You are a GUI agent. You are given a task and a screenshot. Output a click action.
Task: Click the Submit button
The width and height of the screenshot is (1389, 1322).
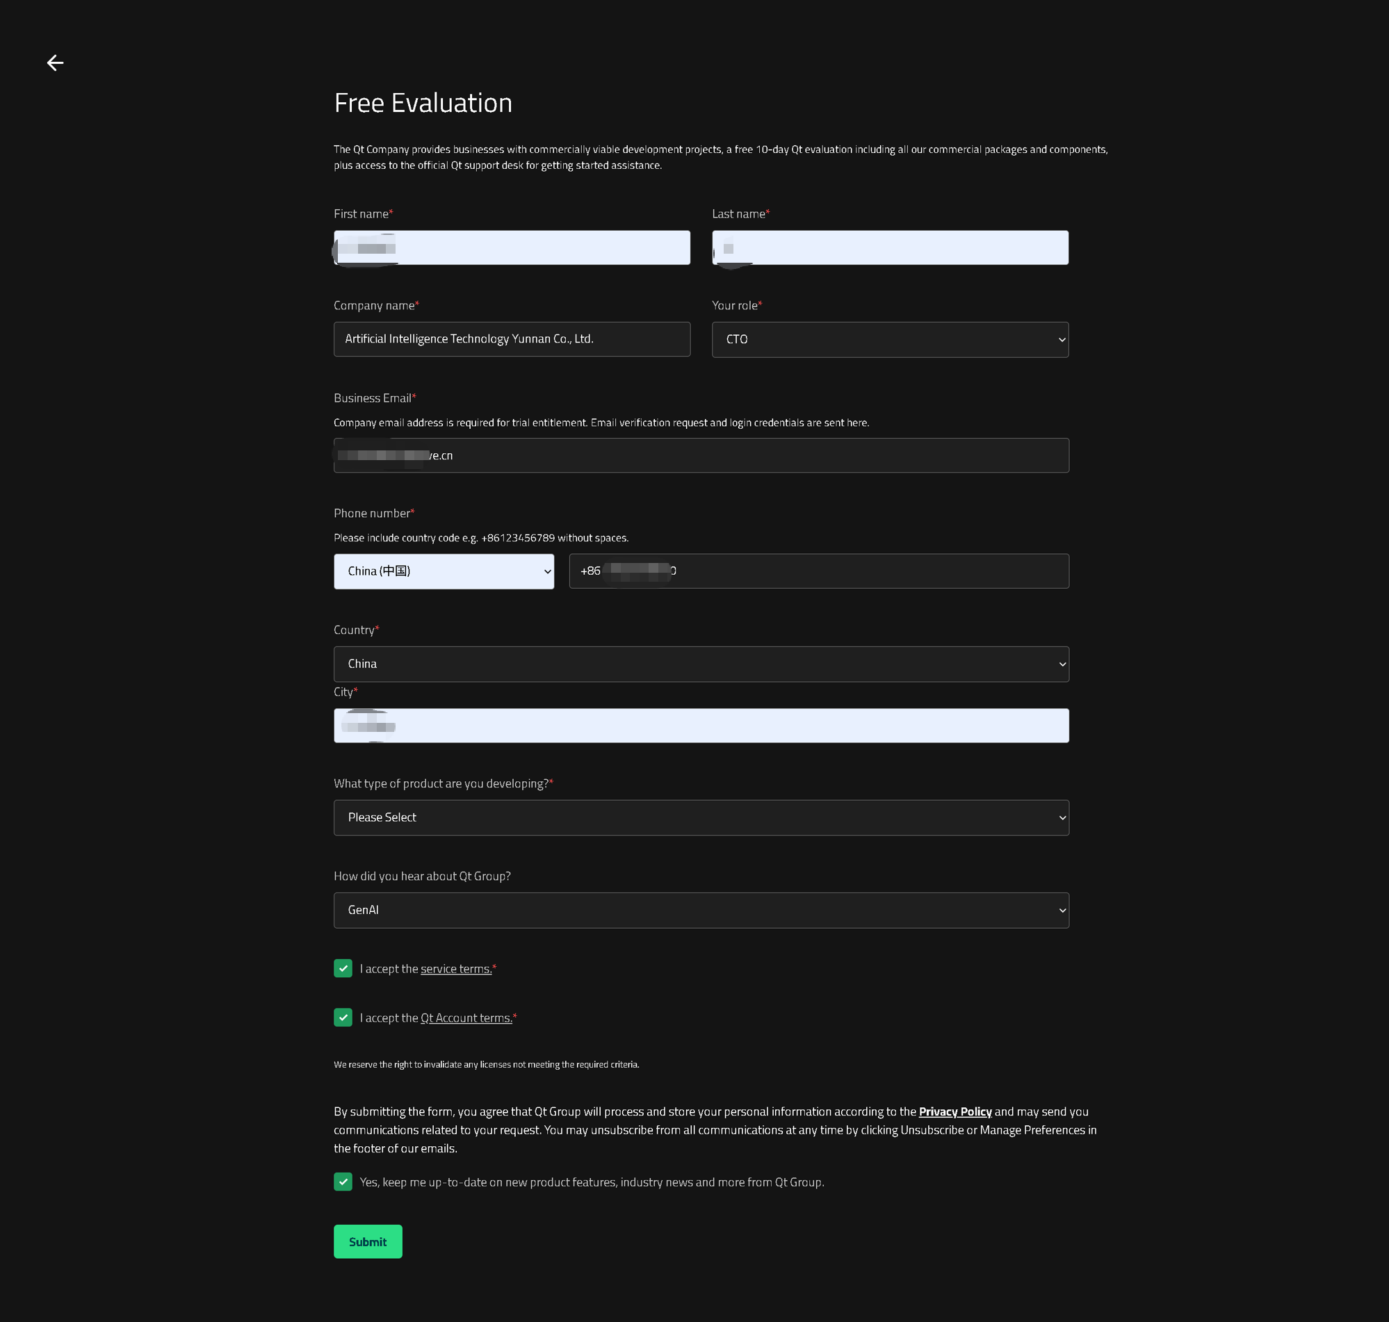pos(367,1241)
